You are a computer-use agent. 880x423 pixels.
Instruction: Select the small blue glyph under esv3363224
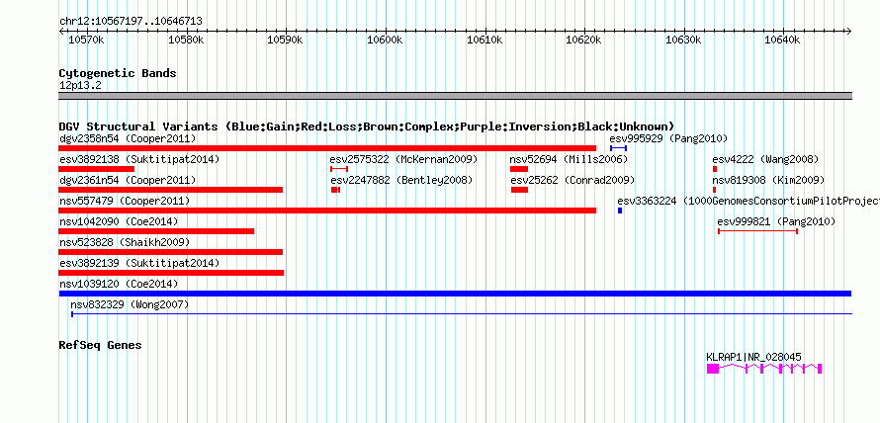(620, 211)
